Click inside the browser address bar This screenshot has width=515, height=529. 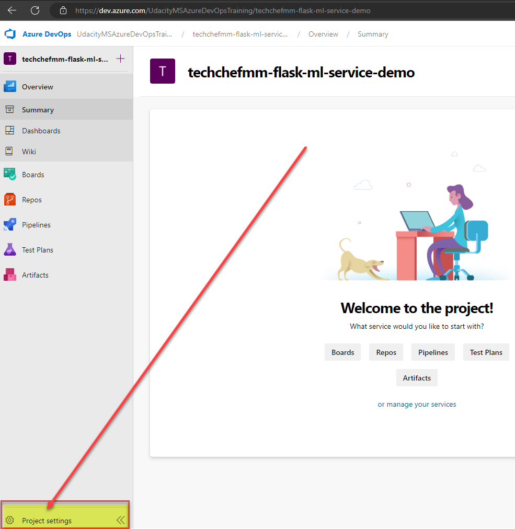(x=209, y=10)
